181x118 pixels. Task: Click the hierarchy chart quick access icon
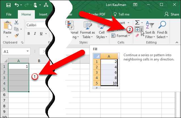click(x=46, y=5)
